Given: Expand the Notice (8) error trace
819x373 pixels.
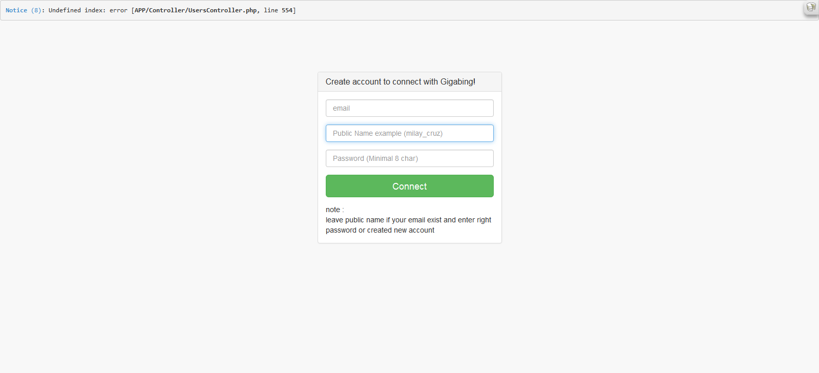Looking at the screenshot, I should click(16, 10).
